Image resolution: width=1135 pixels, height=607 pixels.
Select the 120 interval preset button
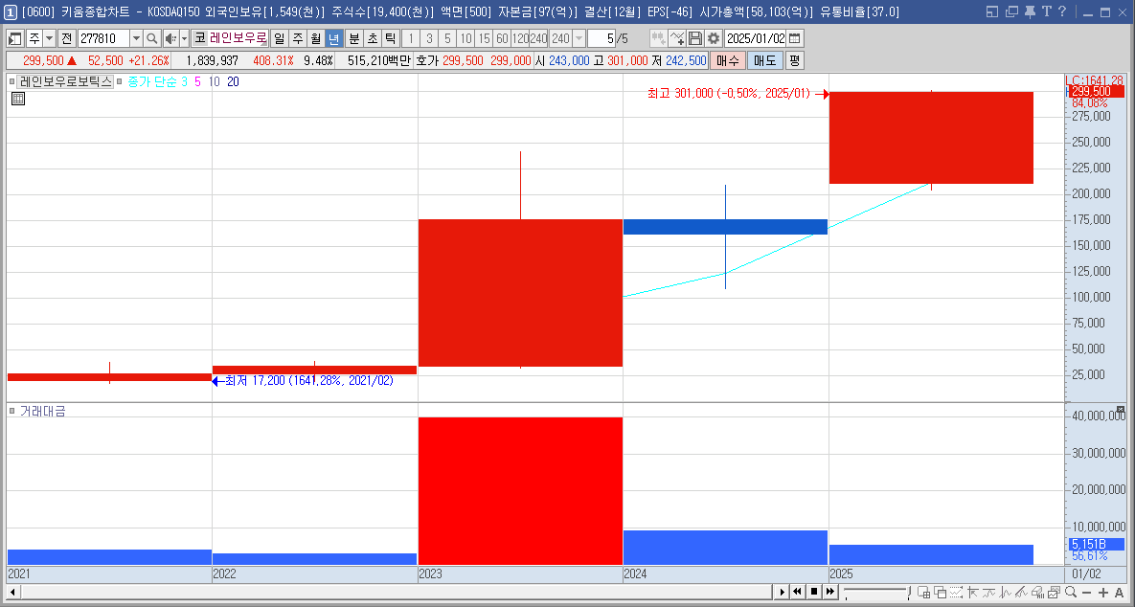point(520,38)
